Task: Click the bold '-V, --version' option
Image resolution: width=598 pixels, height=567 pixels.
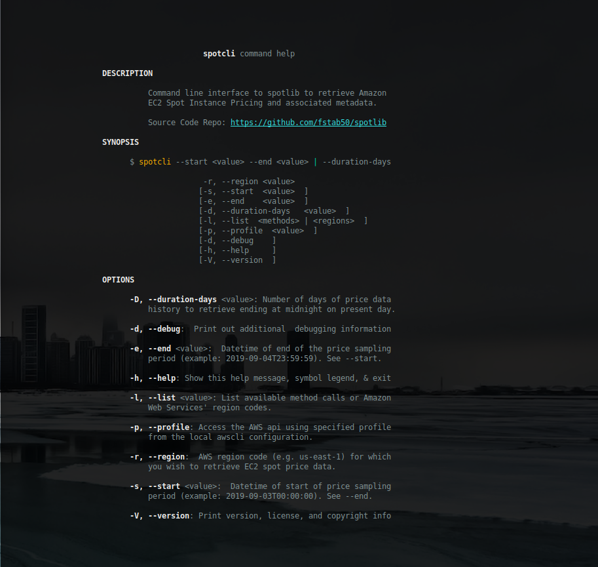Action: coord(159,516)
